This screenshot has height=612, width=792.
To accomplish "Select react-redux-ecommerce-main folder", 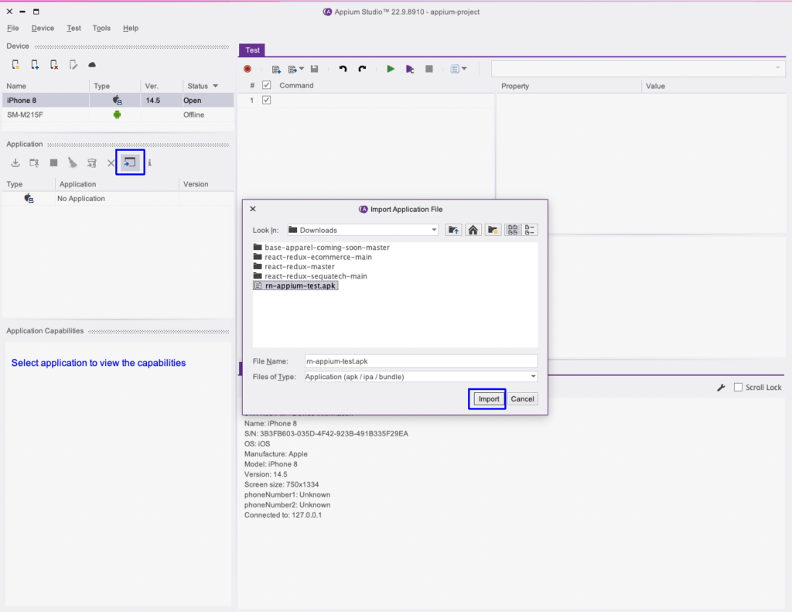I will (312, 257).
